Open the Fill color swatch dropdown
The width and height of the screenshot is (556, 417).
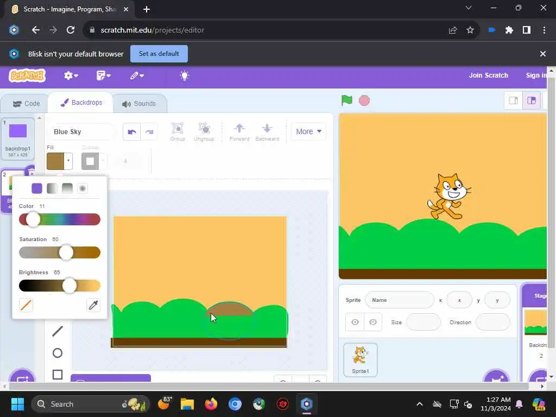[59, 161]
